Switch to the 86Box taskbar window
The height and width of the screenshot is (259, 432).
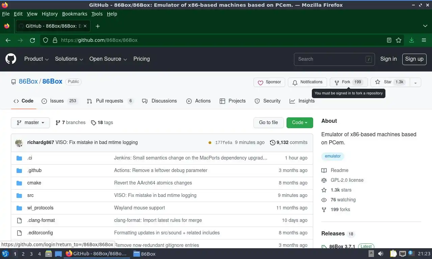coord(144,254)
